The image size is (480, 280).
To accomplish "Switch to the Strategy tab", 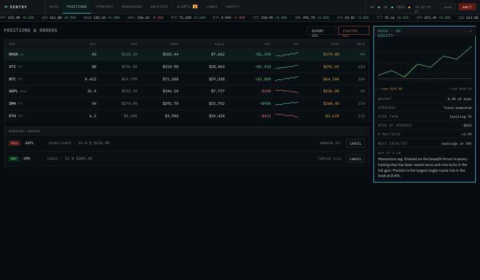I will [104, 6].
